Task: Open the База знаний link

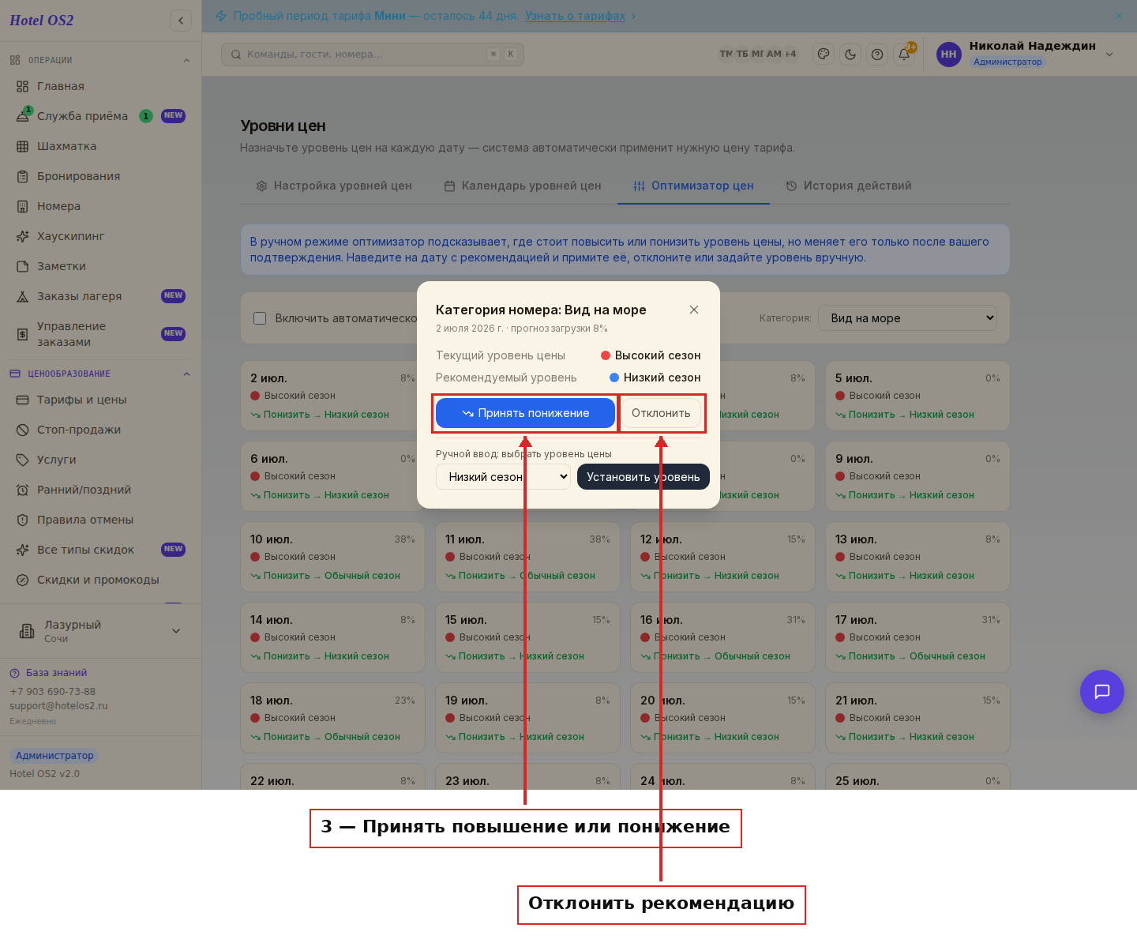Action: pos(56,673)
